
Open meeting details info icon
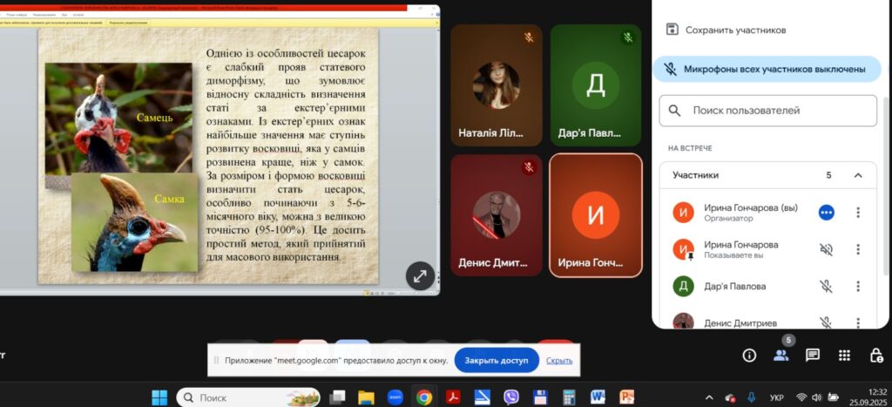click(748, 355)
